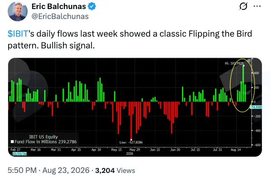Open the @EricBalchunas handle link
The width and height of the screenshot is (270, 177).
pos(60,16)
